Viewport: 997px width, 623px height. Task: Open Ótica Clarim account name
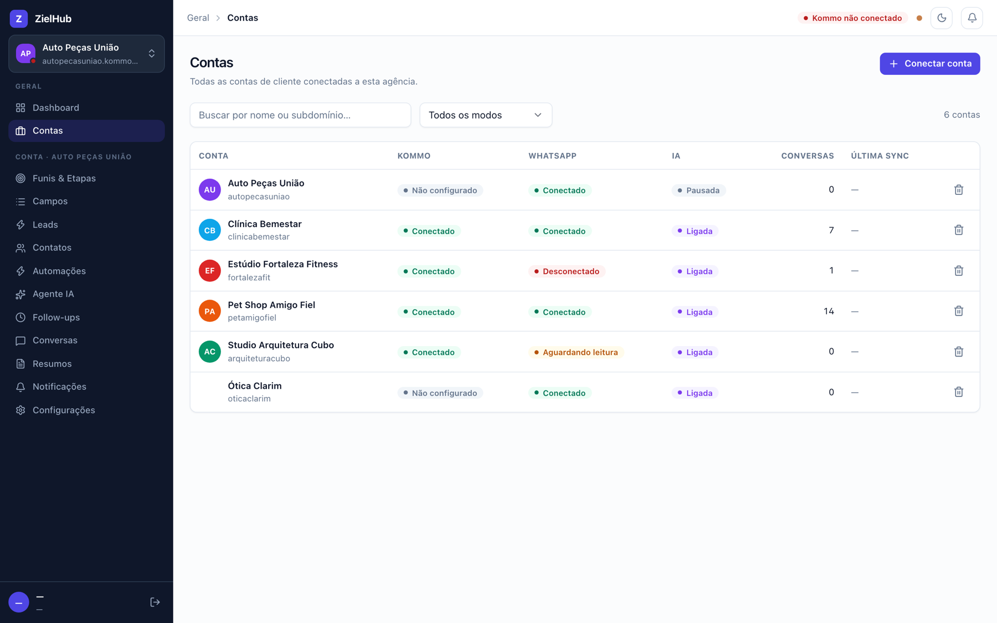pyautogui.click(x=255, y=386)
